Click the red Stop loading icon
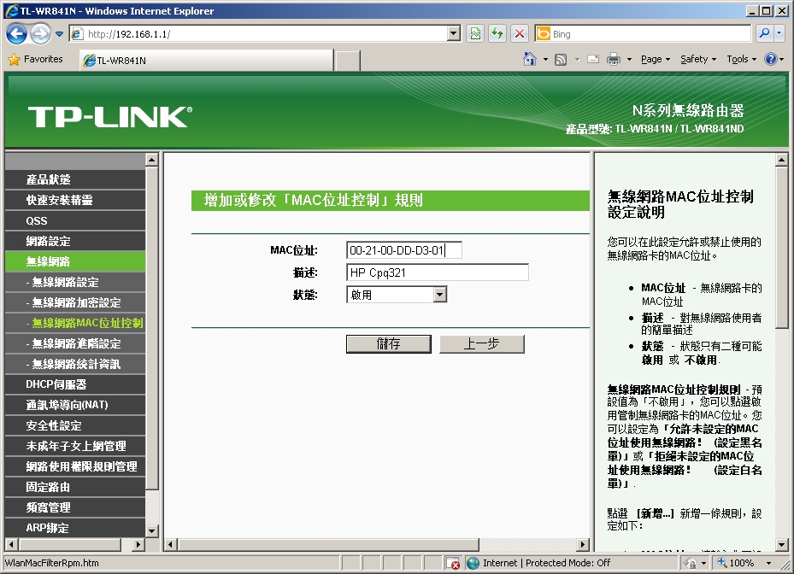This screenshot has width=794, height=574. pos(520,34)
